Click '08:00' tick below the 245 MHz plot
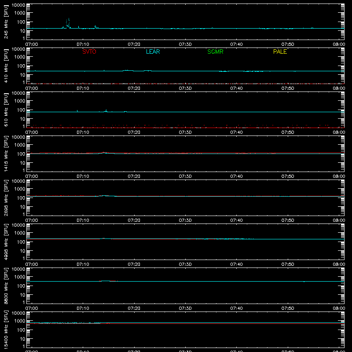This screenshot has height=352, width=352. (339, 44)
